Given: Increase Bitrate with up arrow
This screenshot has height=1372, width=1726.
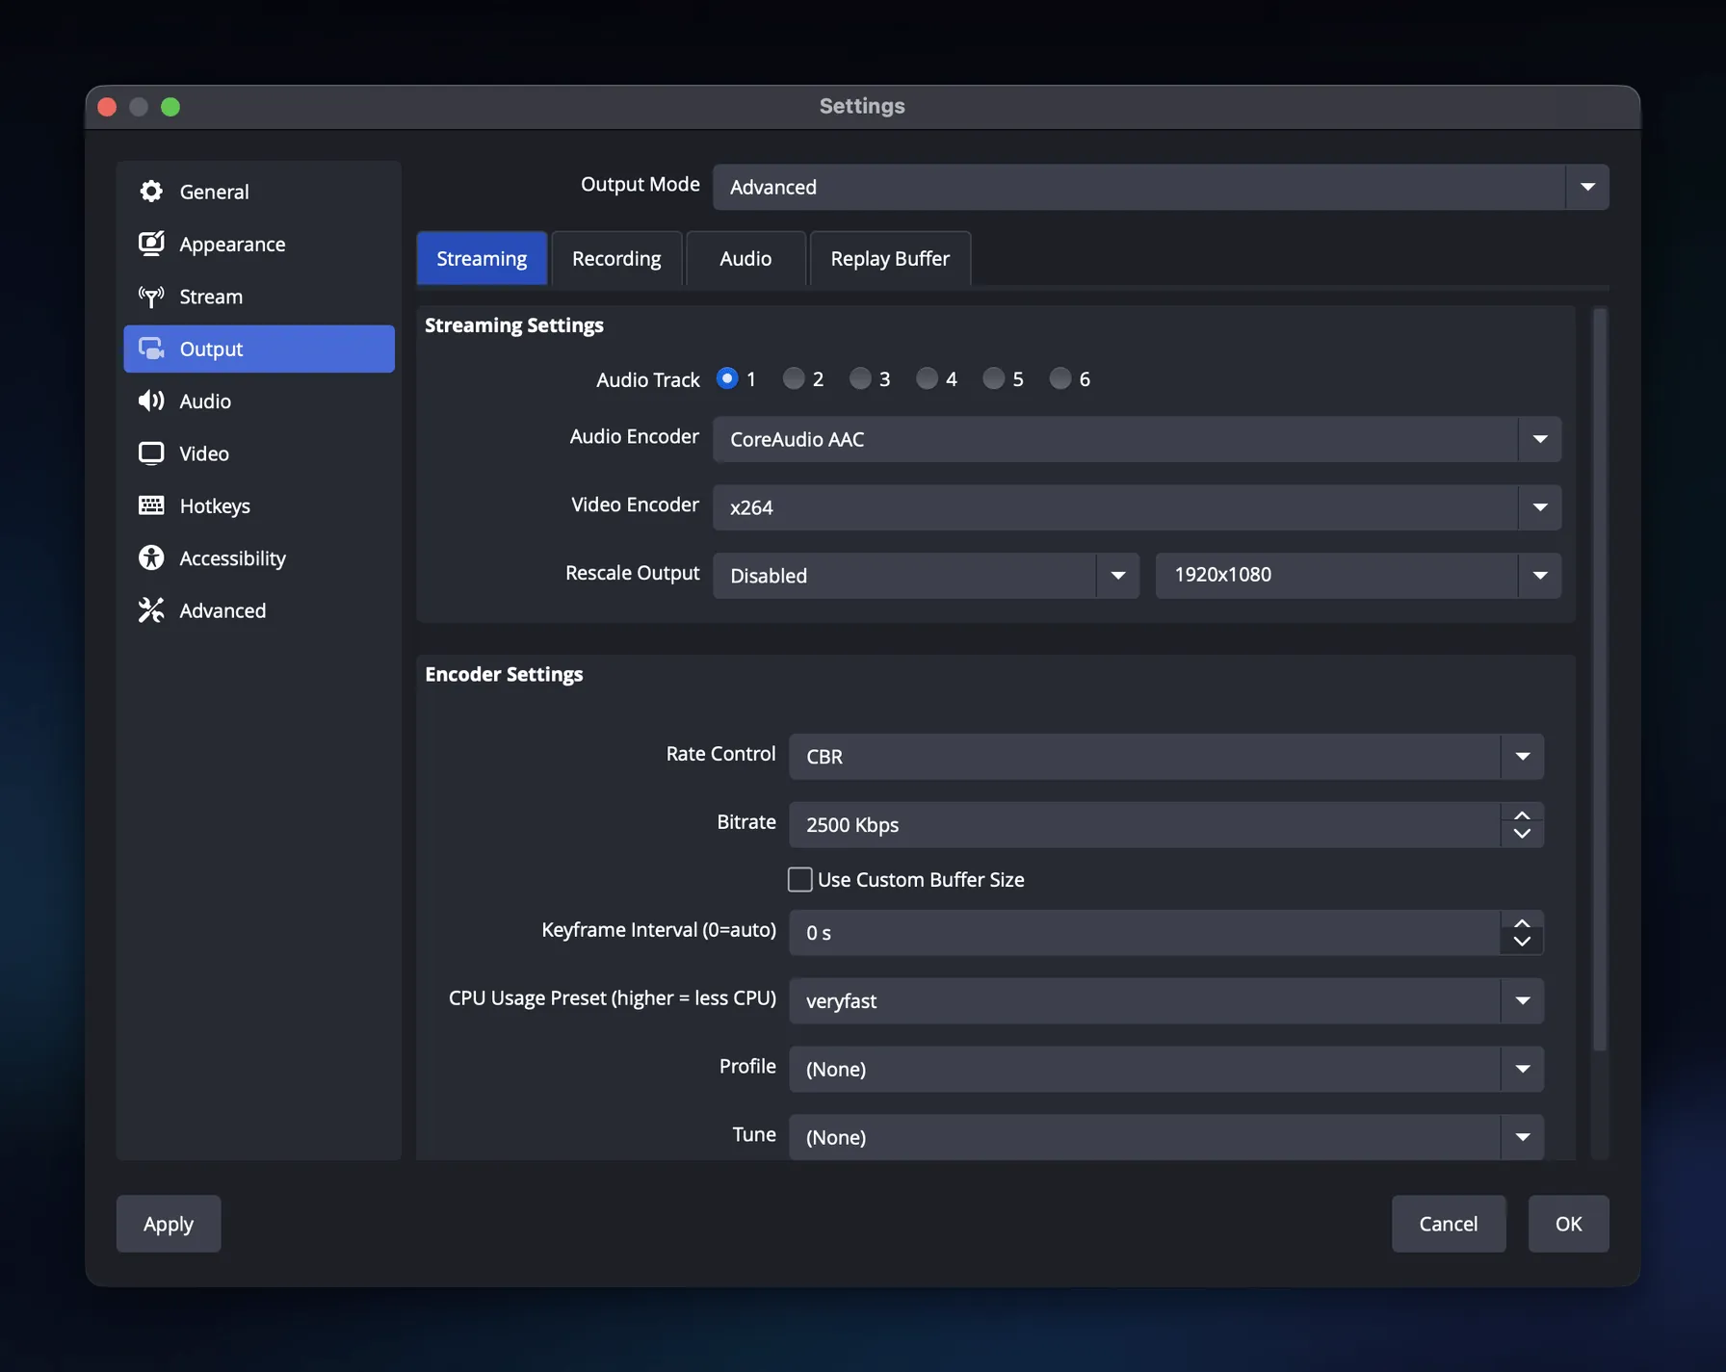Looking at the screenshot, I should (x=1522, y=815).
